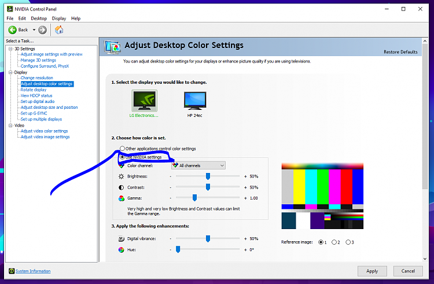
Task: Open Set up multiple displays task
Action: point(41,119)
